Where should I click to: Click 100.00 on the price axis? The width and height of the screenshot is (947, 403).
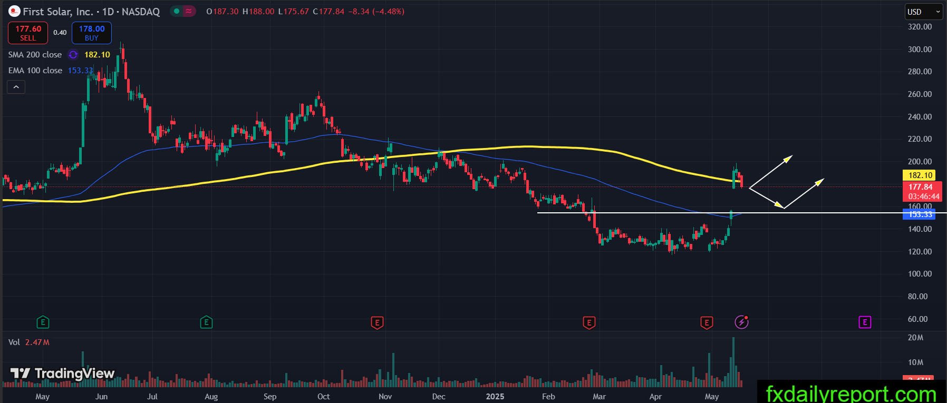[x=920, y=274]
